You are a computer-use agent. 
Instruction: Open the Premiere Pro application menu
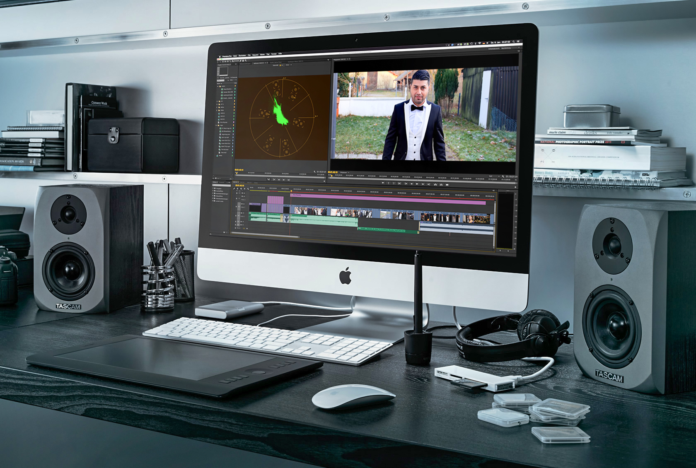click(x=227, y=56)
